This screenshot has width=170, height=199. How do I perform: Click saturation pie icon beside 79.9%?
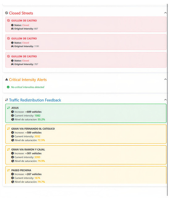(13, 161)
